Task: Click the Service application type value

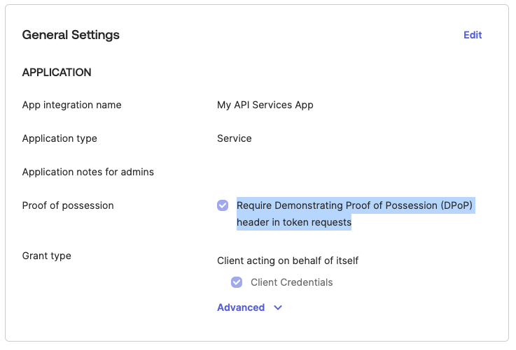Action: point(235,138)
